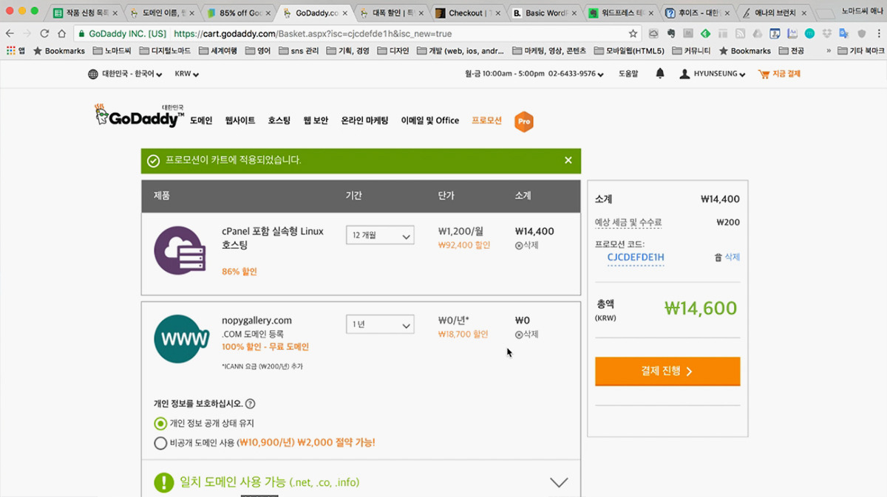Open the KRW currency dropdown
887x497 pixels.
click(187, 74)
